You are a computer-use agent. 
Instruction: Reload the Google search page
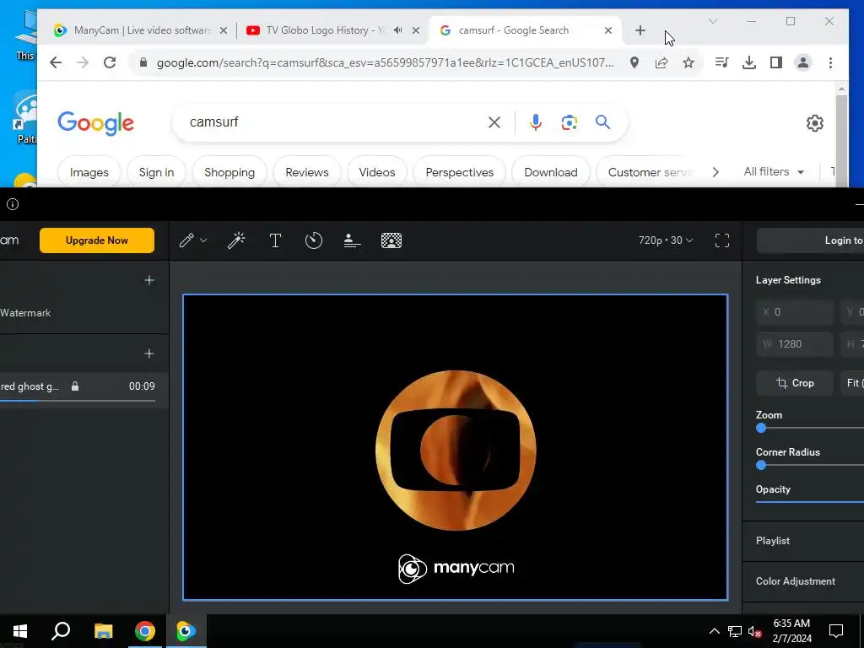coord(110,62)
